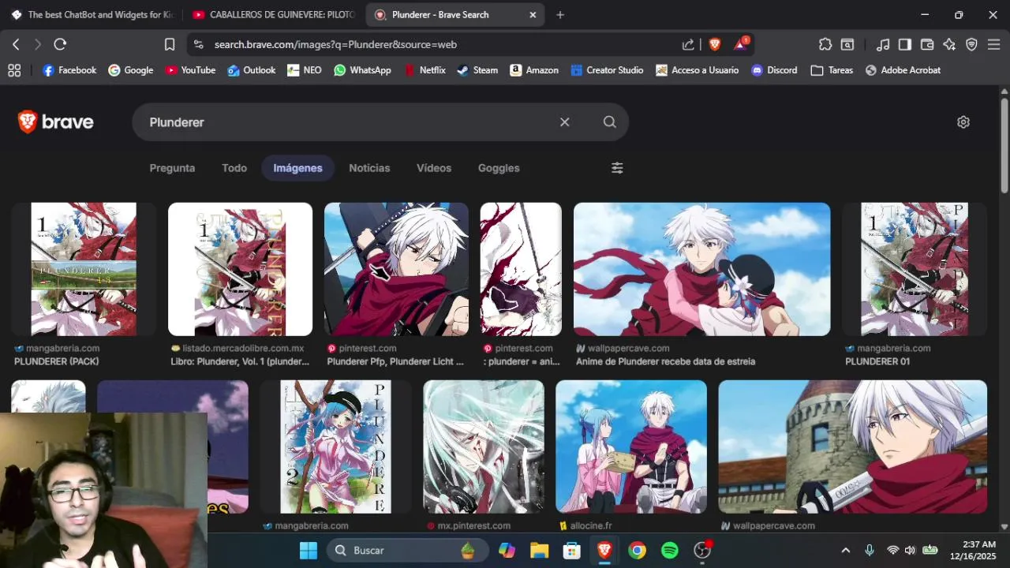Viewport: 1010px width, 568px height.
Task: Open File Explorer from the taskbar
Action: click(x=539, y=551)
